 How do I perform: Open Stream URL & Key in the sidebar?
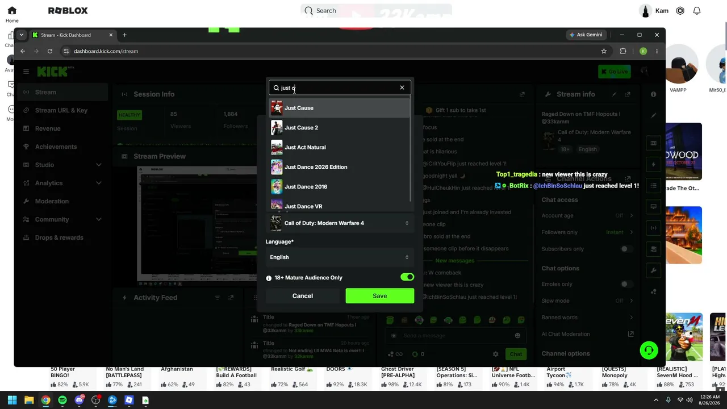coord(62,110)
